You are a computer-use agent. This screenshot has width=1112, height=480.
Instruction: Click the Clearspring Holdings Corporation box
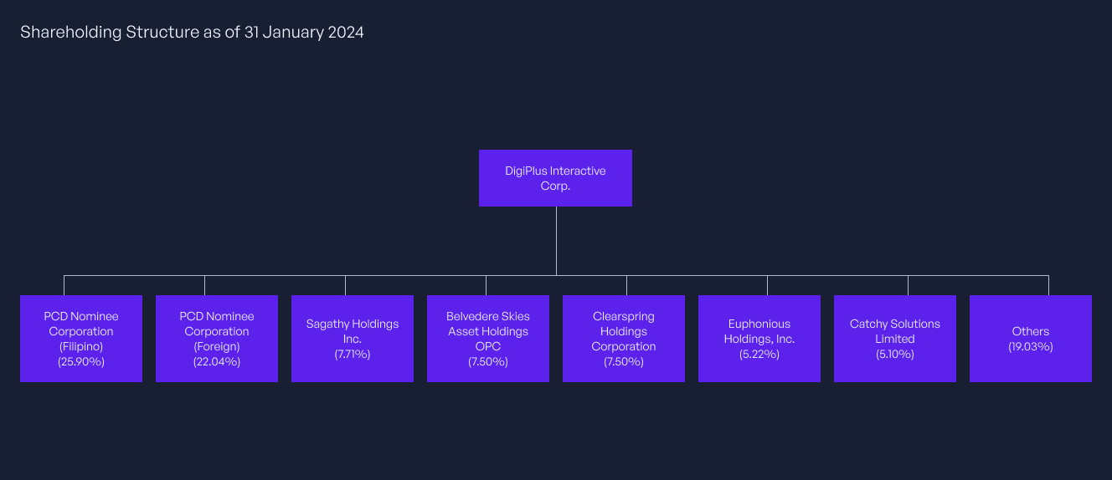624,339
